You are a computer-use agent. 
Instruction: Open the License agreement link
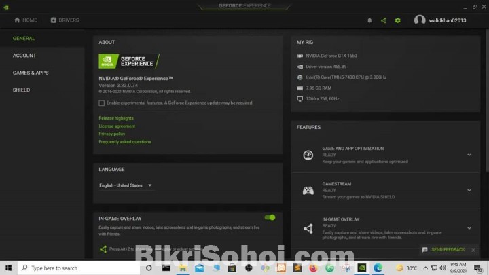coord(117,126)
